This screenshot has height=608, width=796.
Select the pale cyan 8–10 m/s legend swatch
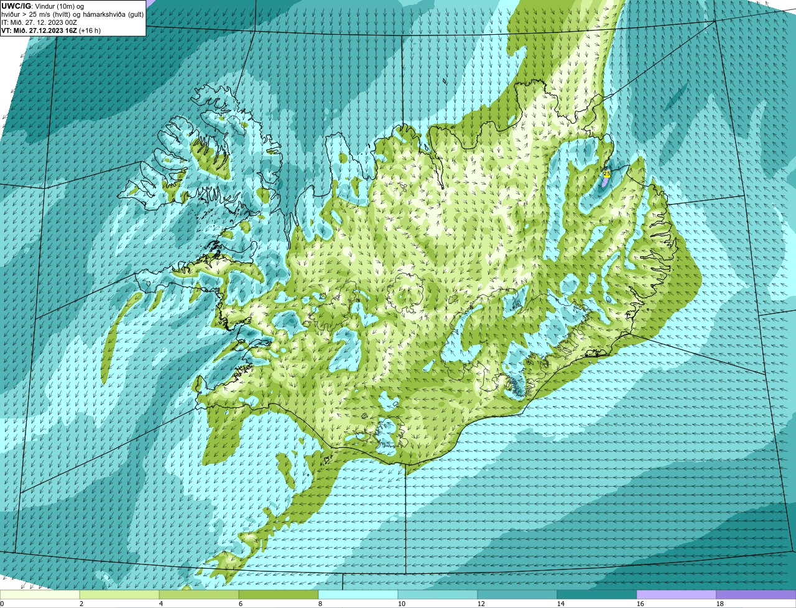coord(358,595)
